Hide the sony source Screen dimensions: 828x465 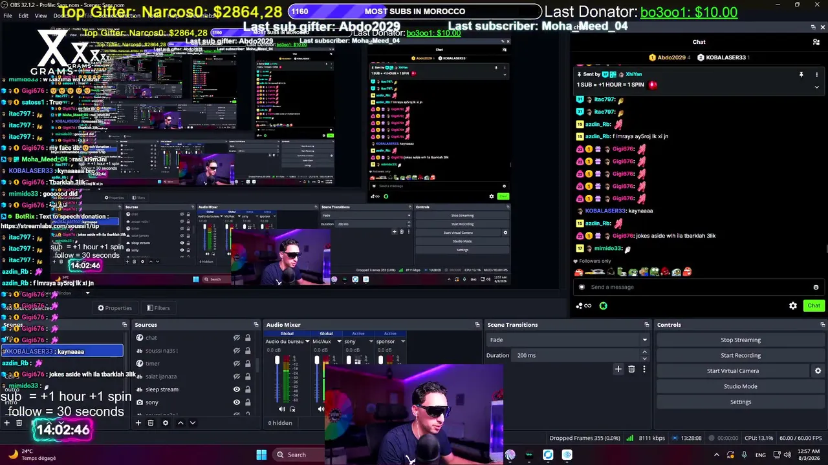237,402
